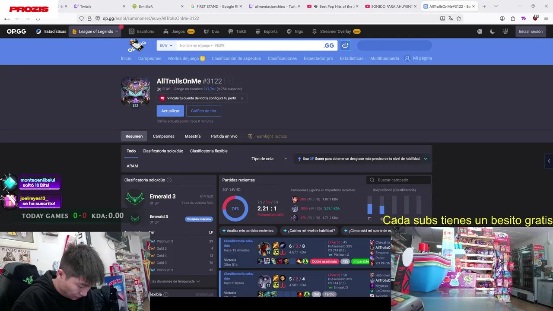
Task: Open the Gigs section
Action: click(295, 32)
